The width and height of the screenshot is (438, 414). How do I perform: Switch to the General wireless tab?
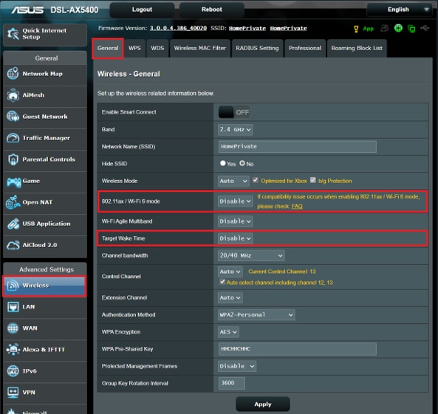click(108, 48)
